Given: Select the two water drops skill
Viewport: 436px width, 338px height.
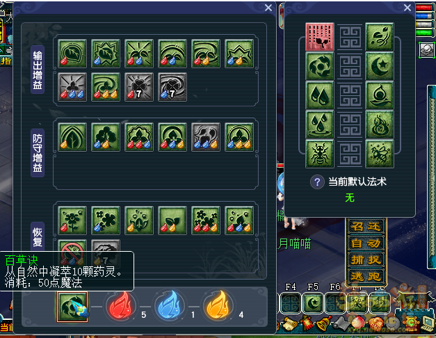Looking at the screenshot, I should coord(319,95).
